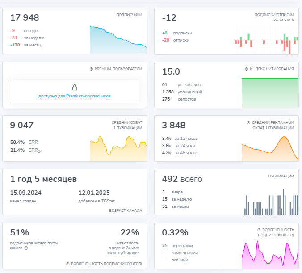The height and width of the screenshot is (273, 302).
Task: Click the Подписчики card label
Action: click(x=129, y=15)
